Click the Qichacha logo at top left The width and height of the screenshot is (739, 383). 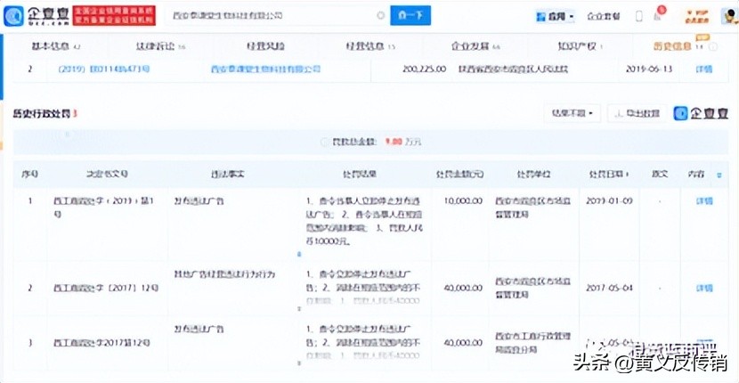(37, 15)
